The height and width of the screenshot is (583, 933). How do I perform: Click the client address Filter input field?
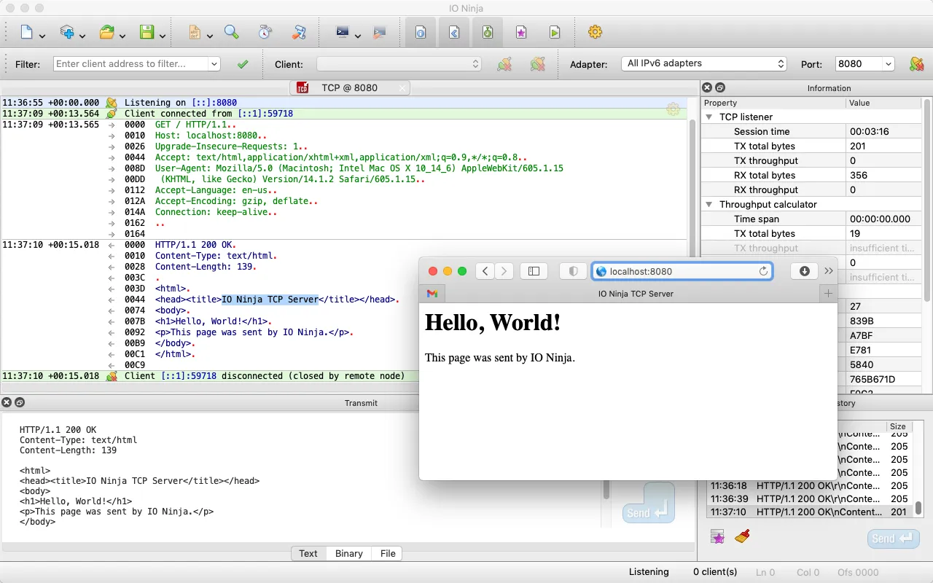pyautogui.click(x=131, y=64)
